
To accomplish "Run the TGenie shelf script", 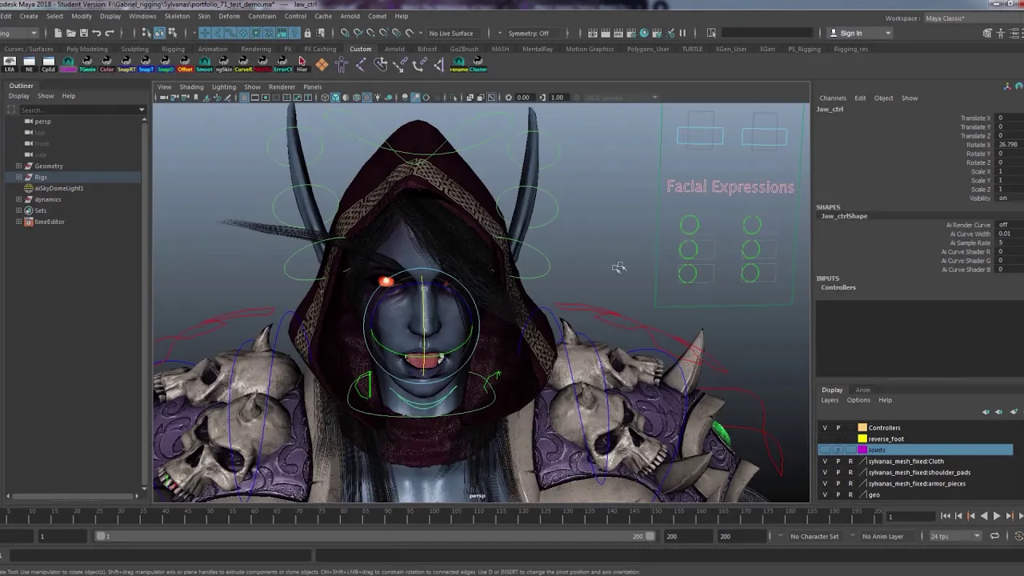I will tap(87, 64).
